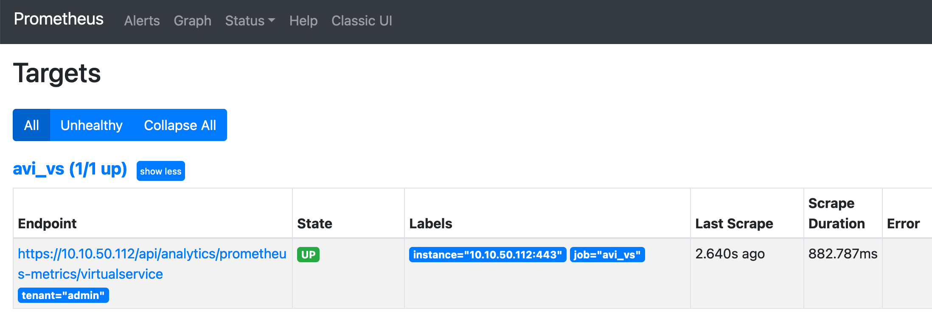Filter to Unhealthy targets
Viewport: 932px width, 316px height.
91,125
